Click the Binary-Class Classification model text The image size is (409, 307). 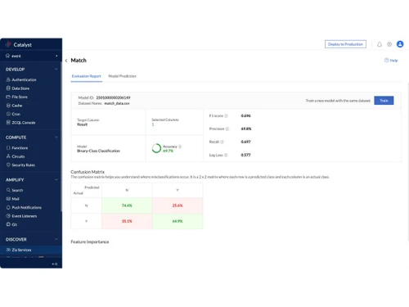(x=98, y=151)
